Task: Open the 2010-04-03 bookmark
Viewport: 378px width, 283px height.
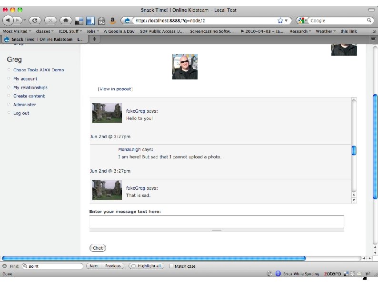Action: [x=262, y=31]
